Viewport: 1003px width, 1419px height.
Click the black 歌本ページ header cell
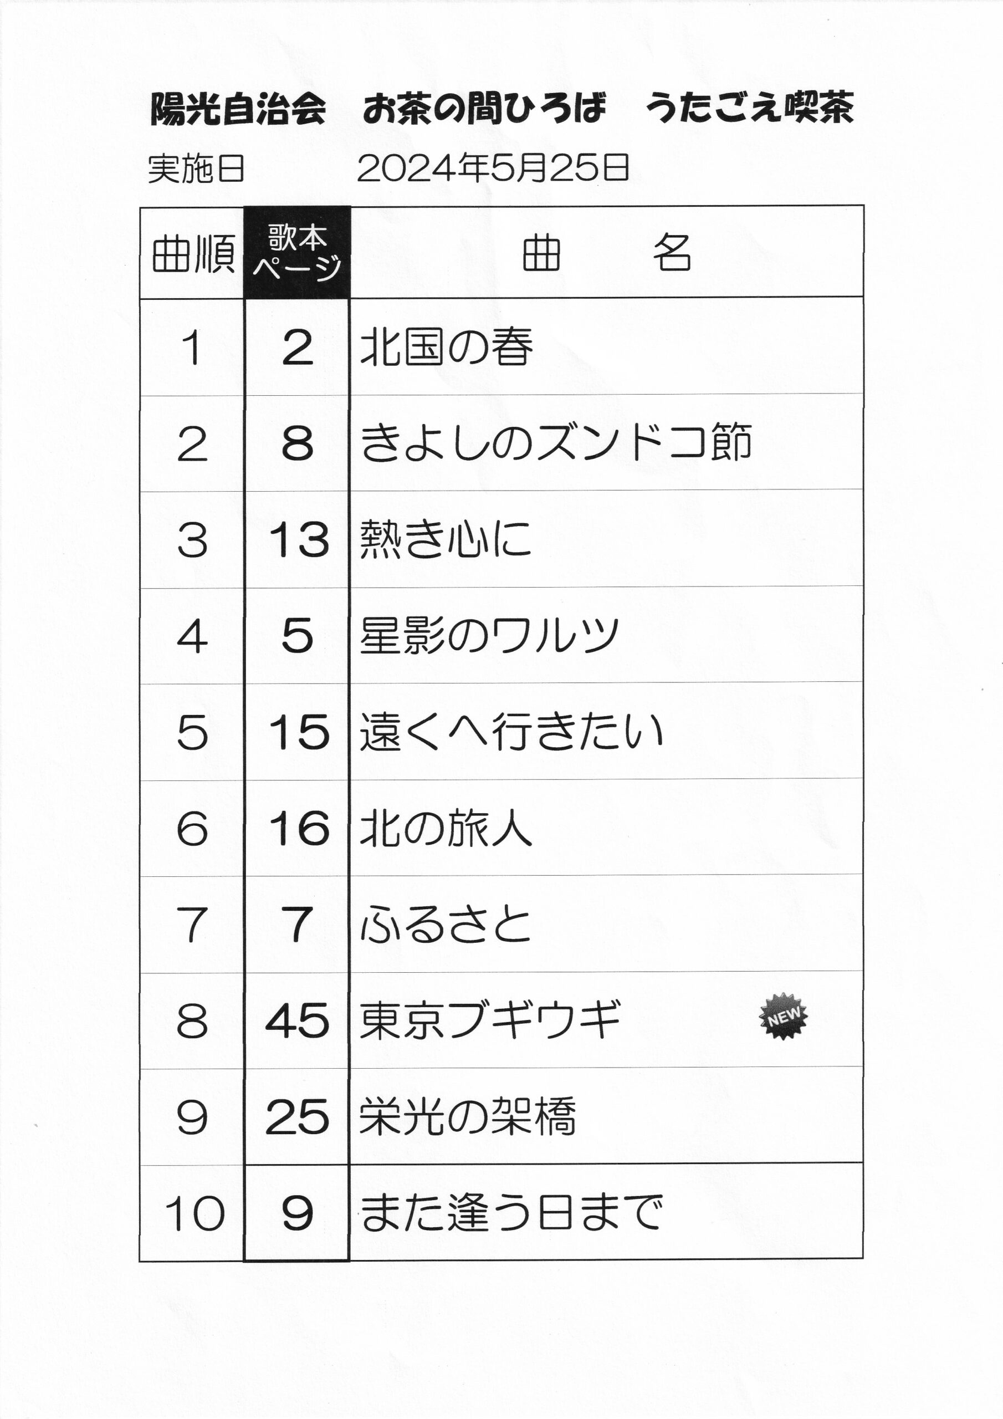click(297, 252)
